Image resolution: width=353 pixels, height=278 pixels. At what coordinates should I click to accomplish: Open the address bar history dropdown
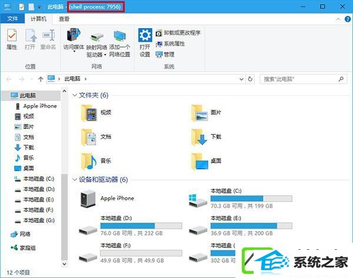[x=241, y=79]
